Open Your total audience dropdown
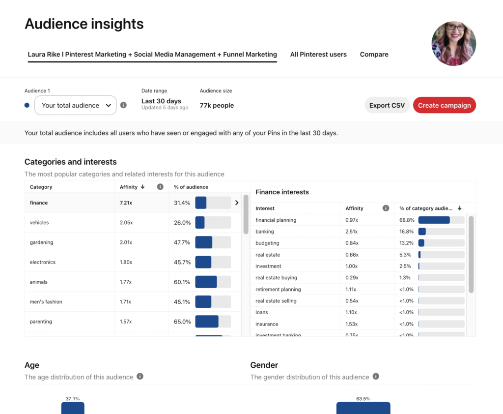Viewport: 503px width, 414px height. point(75,105)
